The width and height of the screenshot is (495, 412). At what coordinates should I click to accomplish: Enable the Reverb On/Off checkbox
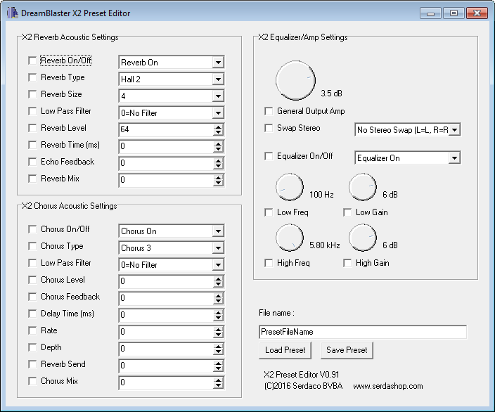pos(32,60)
